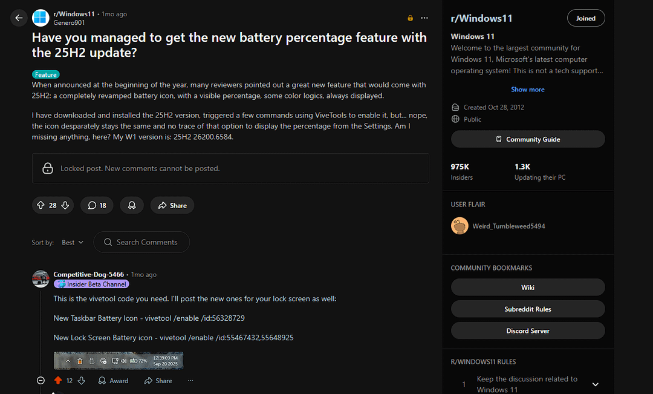The image size is (653, 394).
Task: Click the Search Comments field
Action: (x=146, y=242)
